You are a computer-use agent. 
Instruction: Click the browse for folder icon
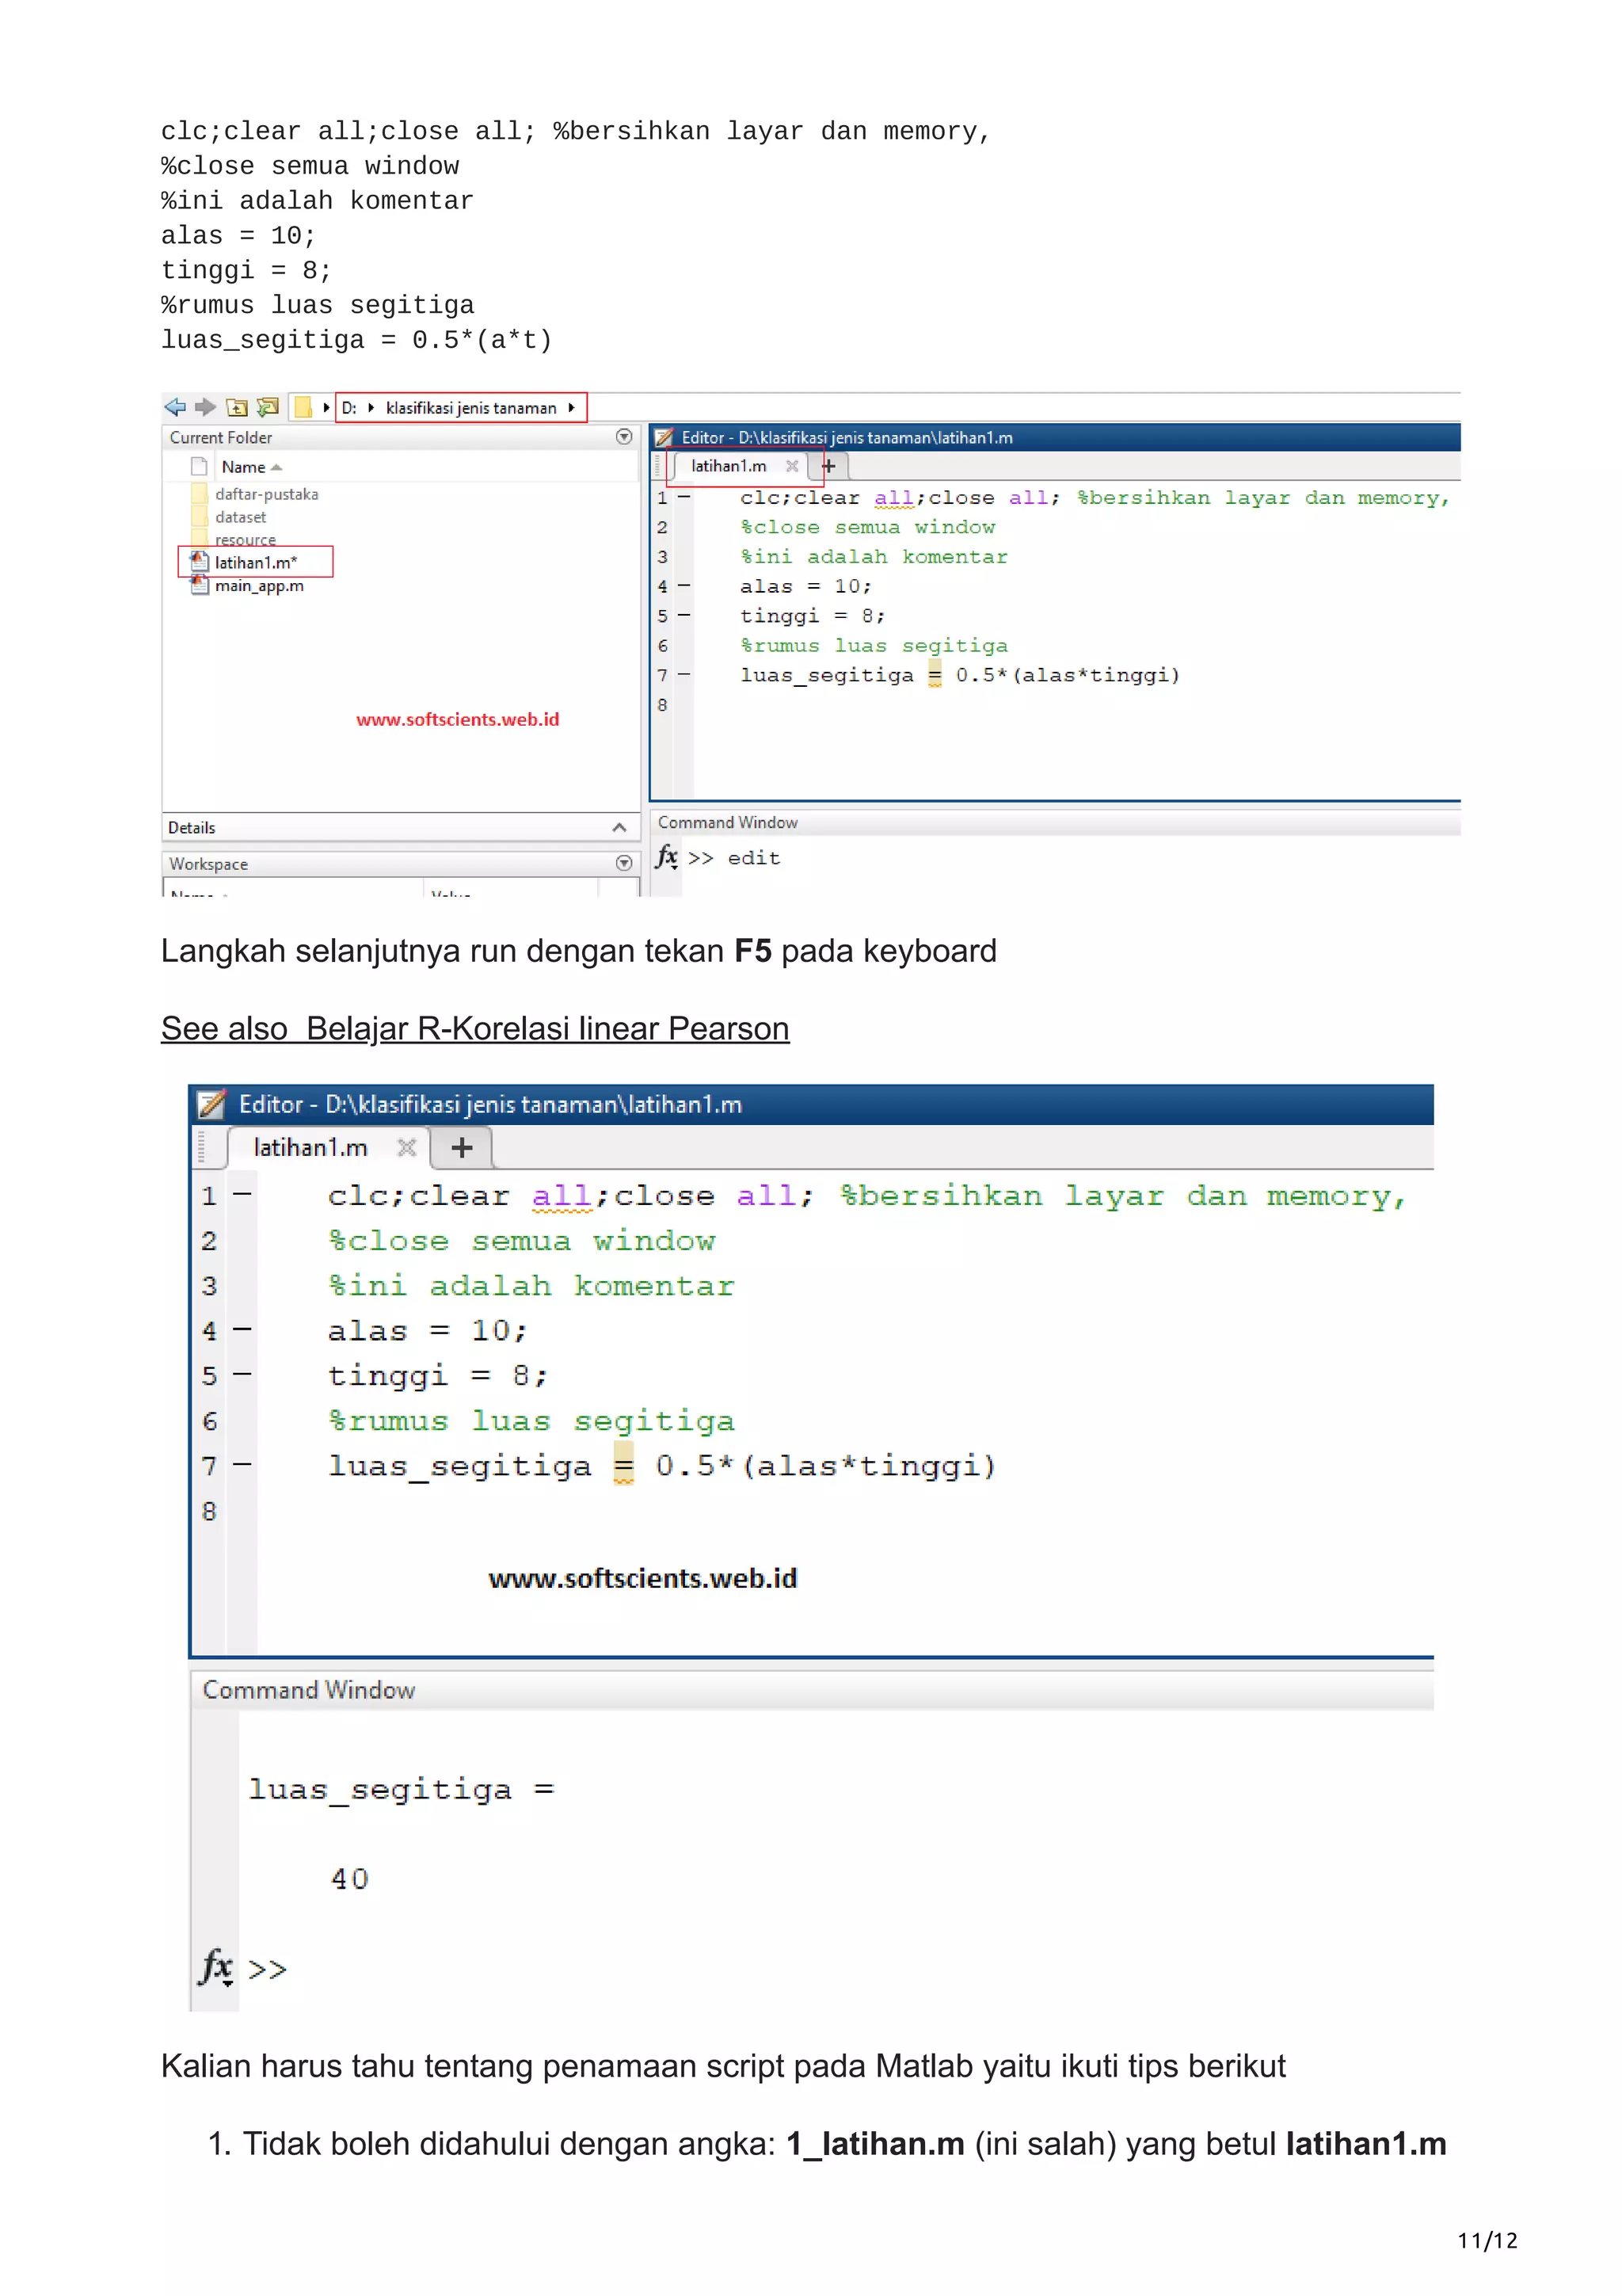pyautogui.click(x=268, y=407)
